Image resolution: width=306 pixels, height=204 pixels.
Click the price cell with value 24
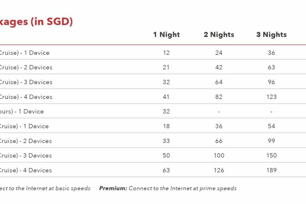219,53
